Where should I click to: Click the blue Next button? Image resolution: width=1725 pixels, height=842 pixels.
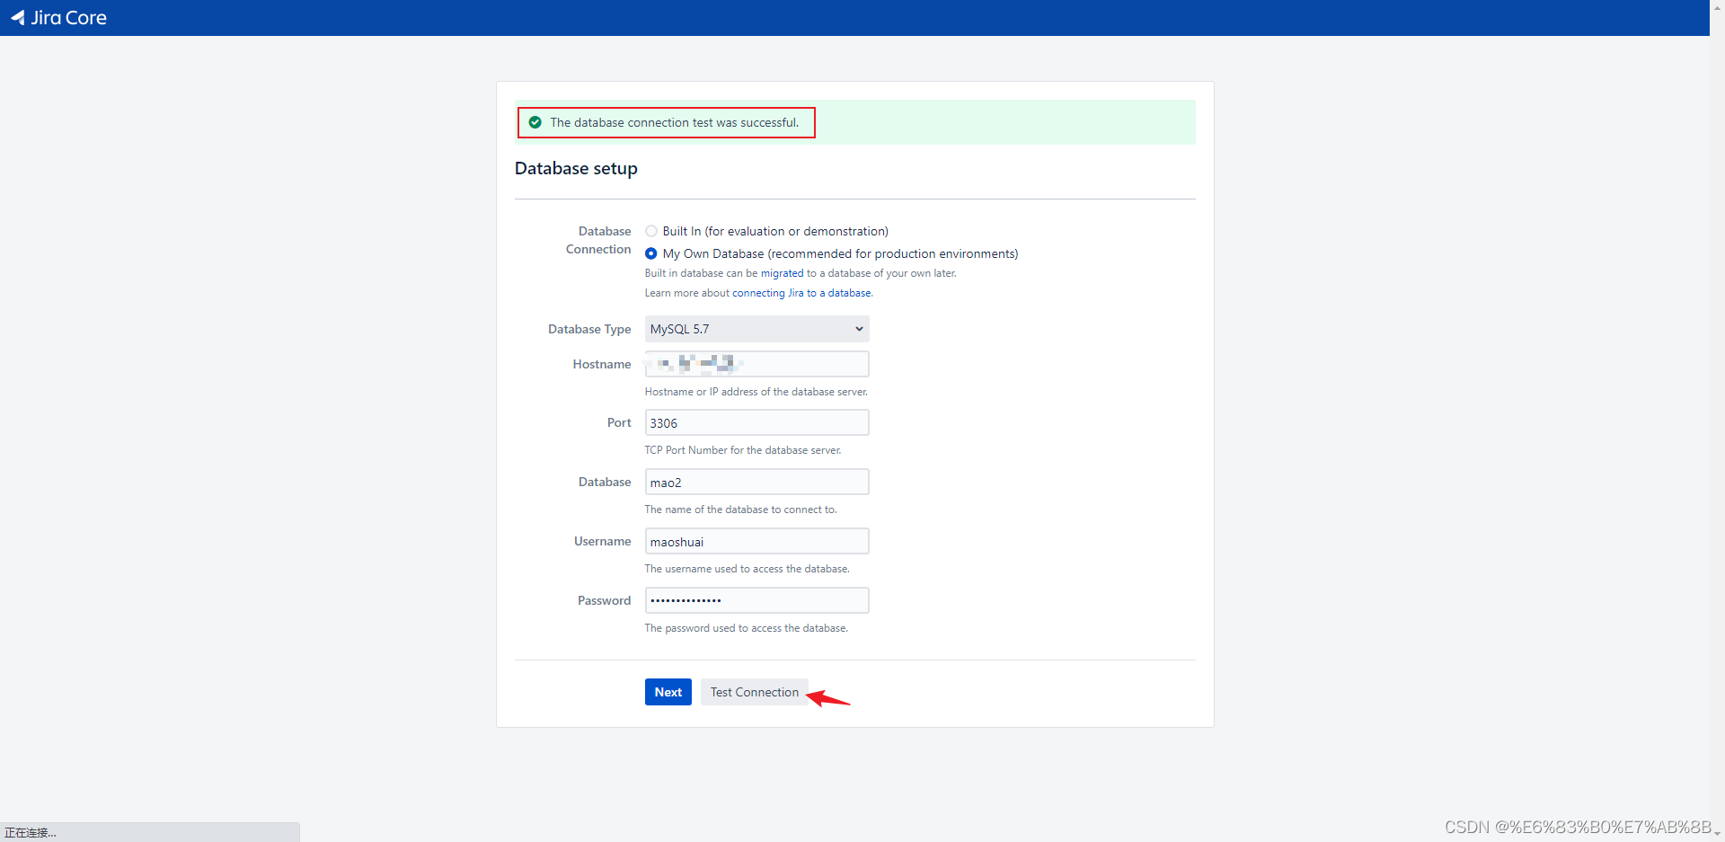click(668, 692)
